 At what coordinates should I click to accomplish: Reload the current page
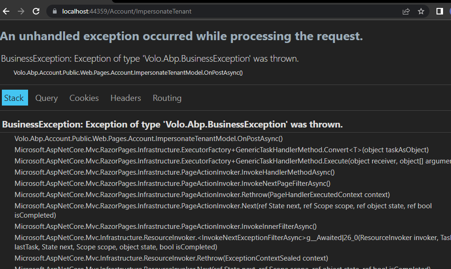(36, 11)
